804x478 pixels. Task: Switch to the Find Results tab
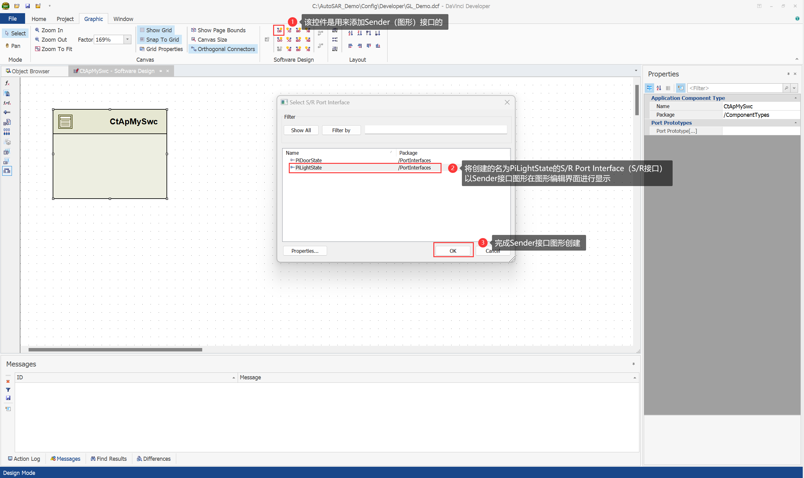click(108, 459)
